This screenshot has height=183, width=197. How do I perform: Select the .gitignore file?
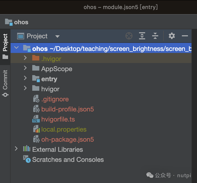click(55, 99)
